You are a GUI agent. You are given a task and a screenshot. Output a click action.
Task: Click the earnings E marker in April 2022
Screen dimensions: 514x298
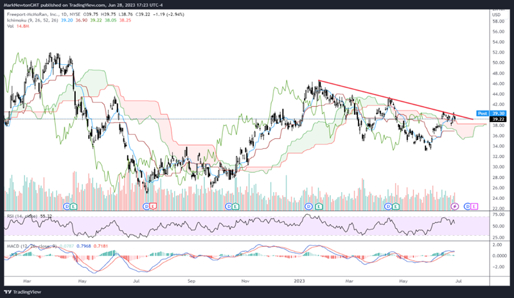click(73, 206)
